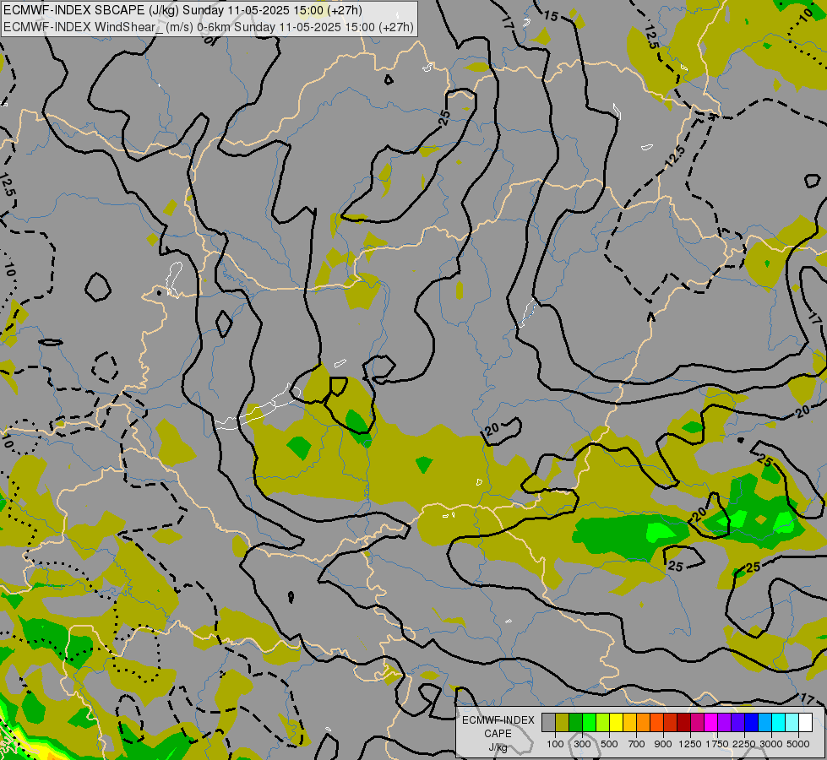Click the 5000 label in the legend
Viewport: 827px width, 760px height.
pos(798,744)
